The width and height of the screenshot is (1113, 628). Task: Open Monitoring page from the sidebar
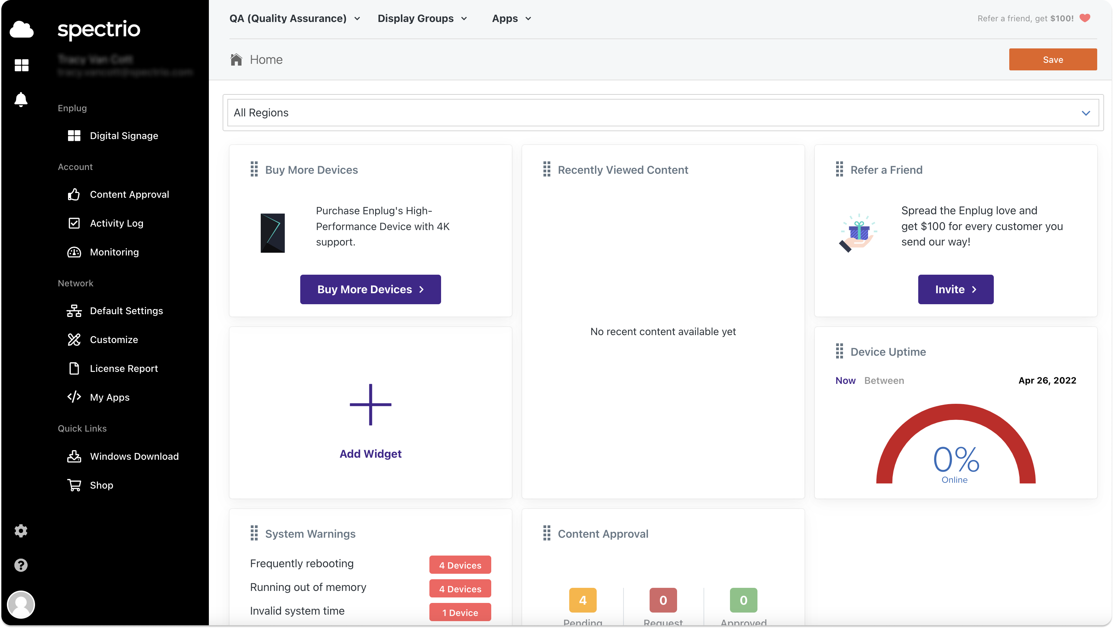pos(114,252)
